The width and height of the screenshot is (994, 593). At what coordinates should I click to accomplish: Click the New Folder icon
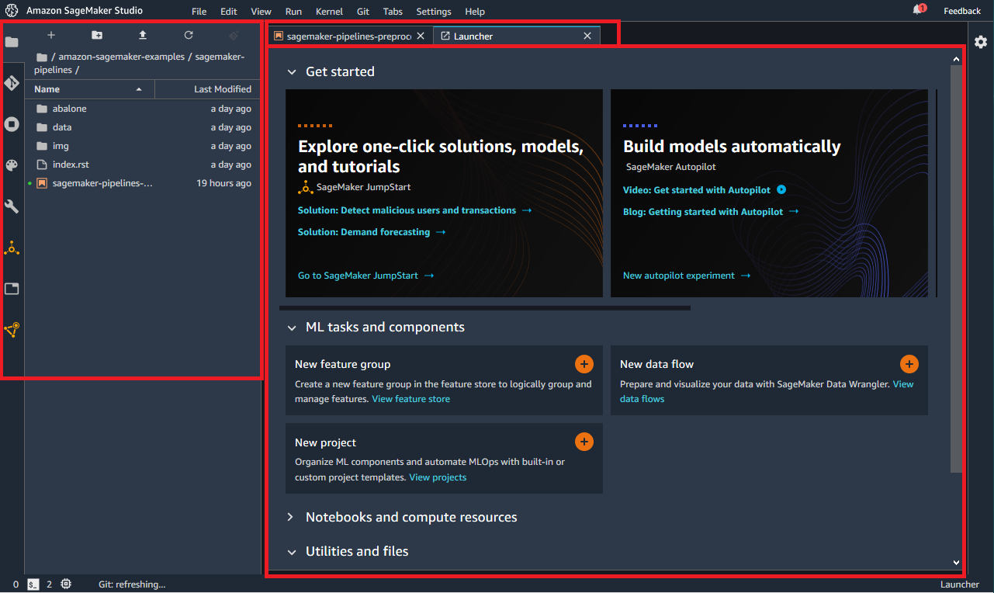[x=97, y=35]
